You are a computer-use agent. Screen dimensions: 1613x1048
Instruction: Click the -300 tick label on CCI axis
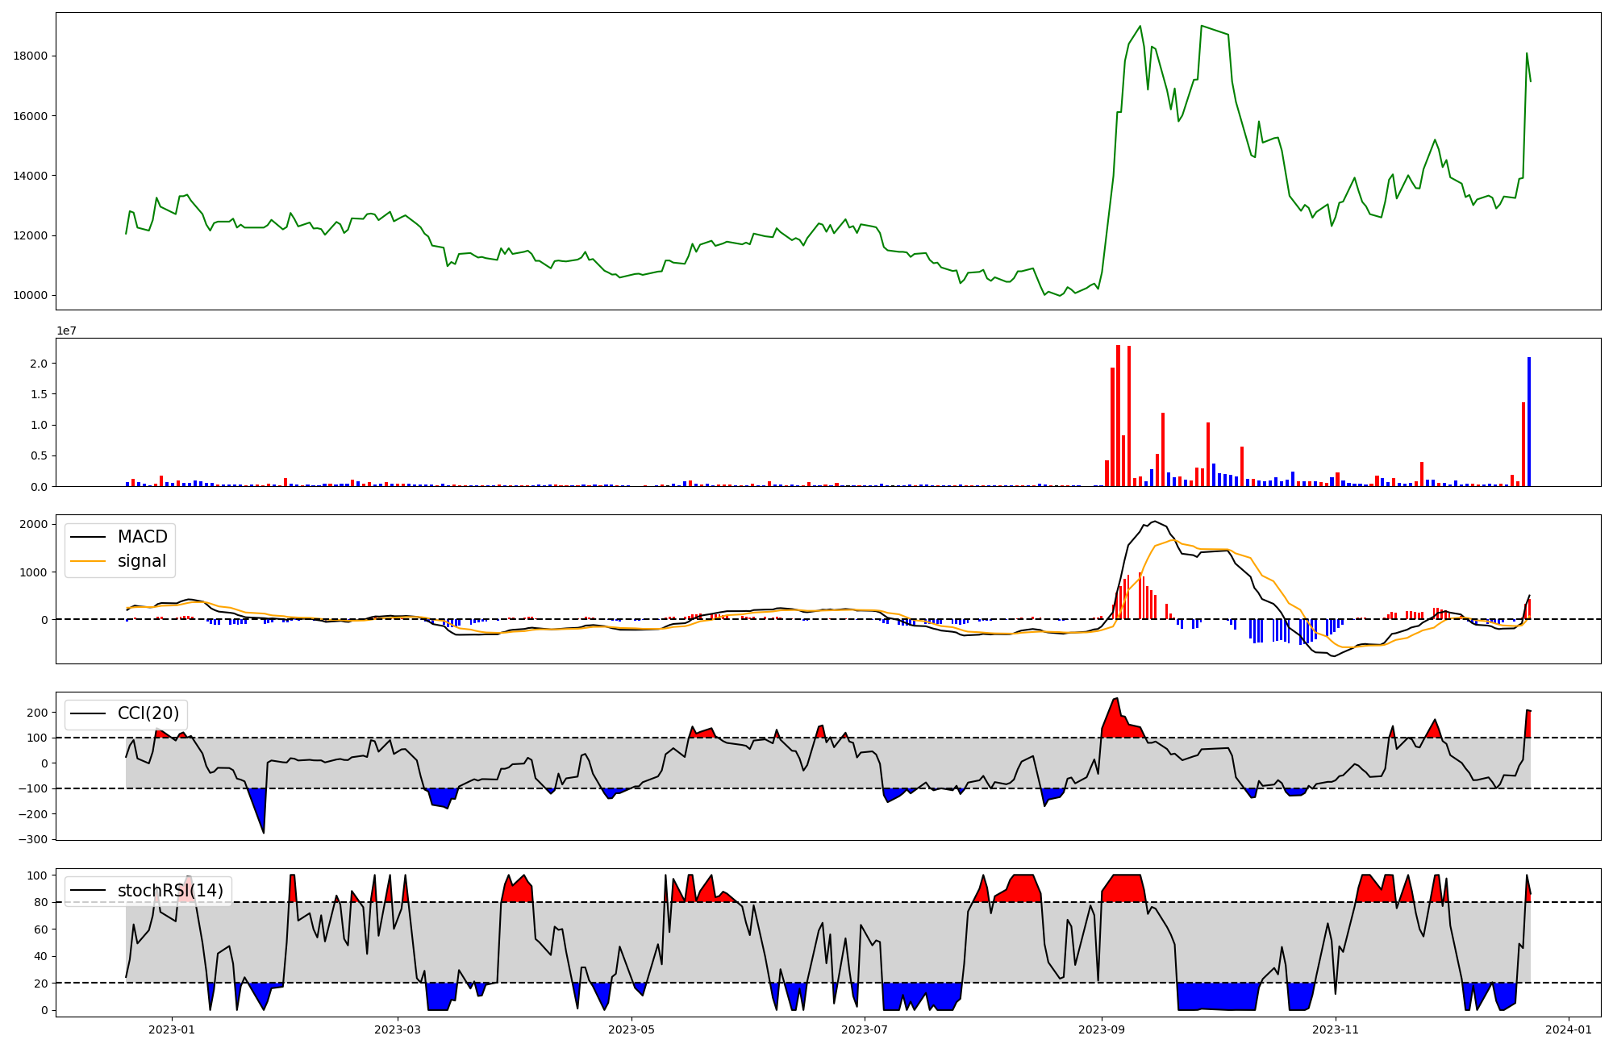[32, 839]
